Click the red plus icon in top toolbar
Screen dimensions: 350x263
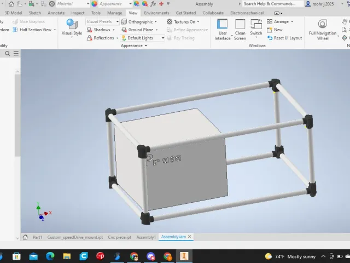coord(161,4)
